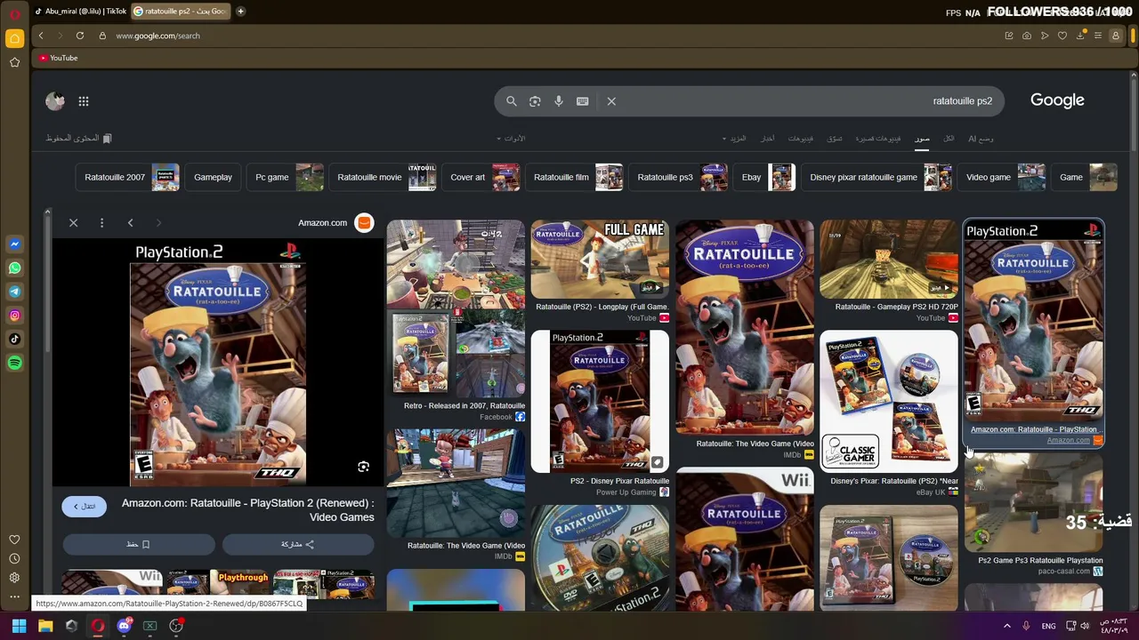The image size is (1139, 640).
Task: Filter by the Video game chip
Action: click(1002, 177)
